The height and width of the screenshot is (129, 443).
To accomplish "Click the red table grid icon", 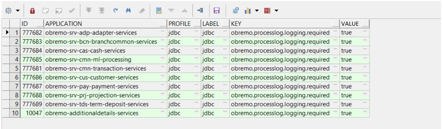I will tap(267, 11).
